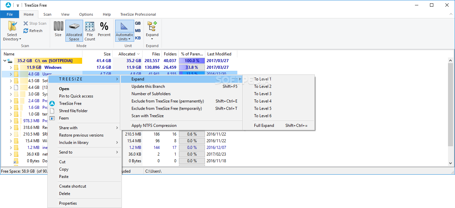Sort by Last Modified column header
This screenshot has height=208, width=455.
coord(221,54)
